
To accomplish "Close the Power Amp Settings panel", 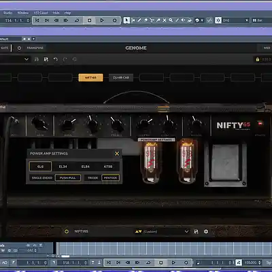I will [117, 154].
